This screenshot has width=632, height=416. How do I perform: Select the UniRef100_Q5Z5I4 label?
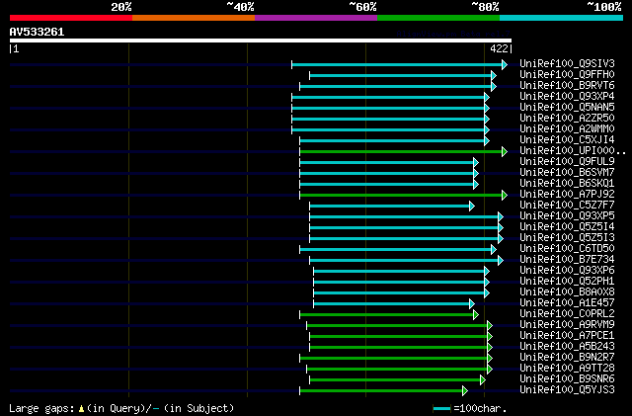(567, 227)
